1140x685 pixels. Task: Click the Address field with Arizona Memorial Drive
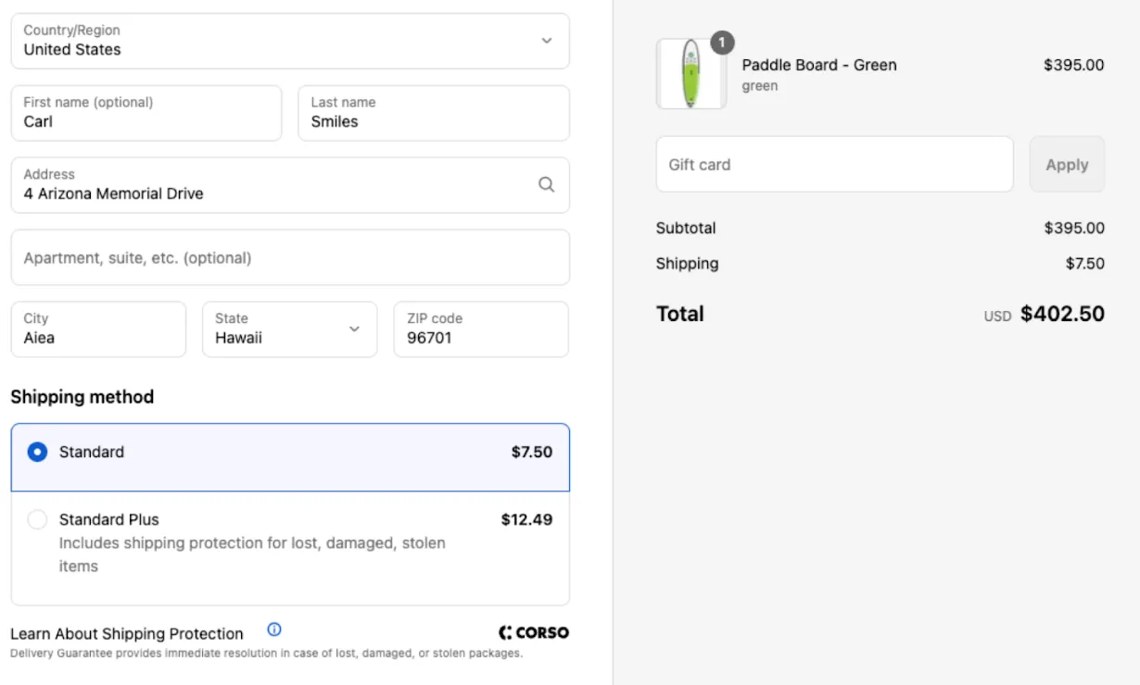point(269,185)
